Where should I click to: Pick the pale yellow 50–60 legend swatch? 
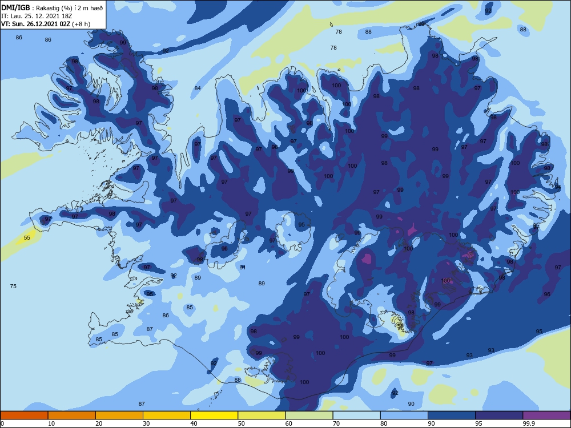[262, 415]
